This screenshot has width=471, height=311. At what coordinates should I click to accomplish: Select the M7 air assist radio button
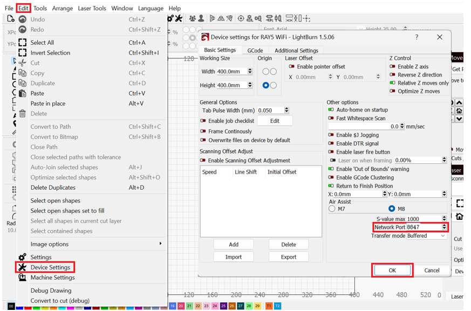click(332, 209)
